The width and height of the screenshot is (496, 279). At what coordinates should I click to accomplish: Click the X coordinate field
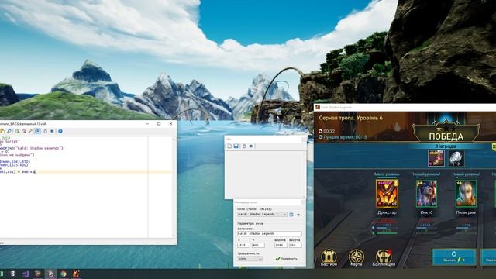point(243,245)
